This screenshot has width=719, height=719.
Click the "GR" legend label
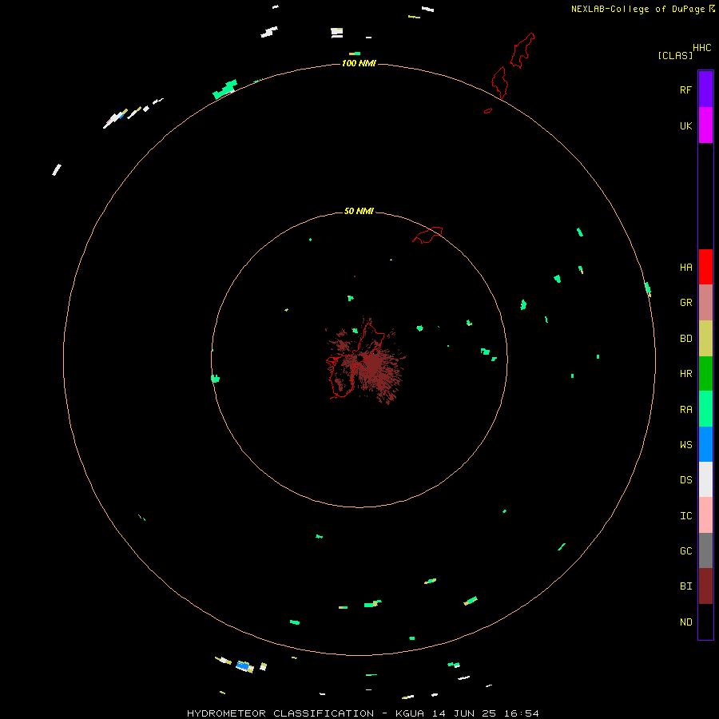click(685, 303)
